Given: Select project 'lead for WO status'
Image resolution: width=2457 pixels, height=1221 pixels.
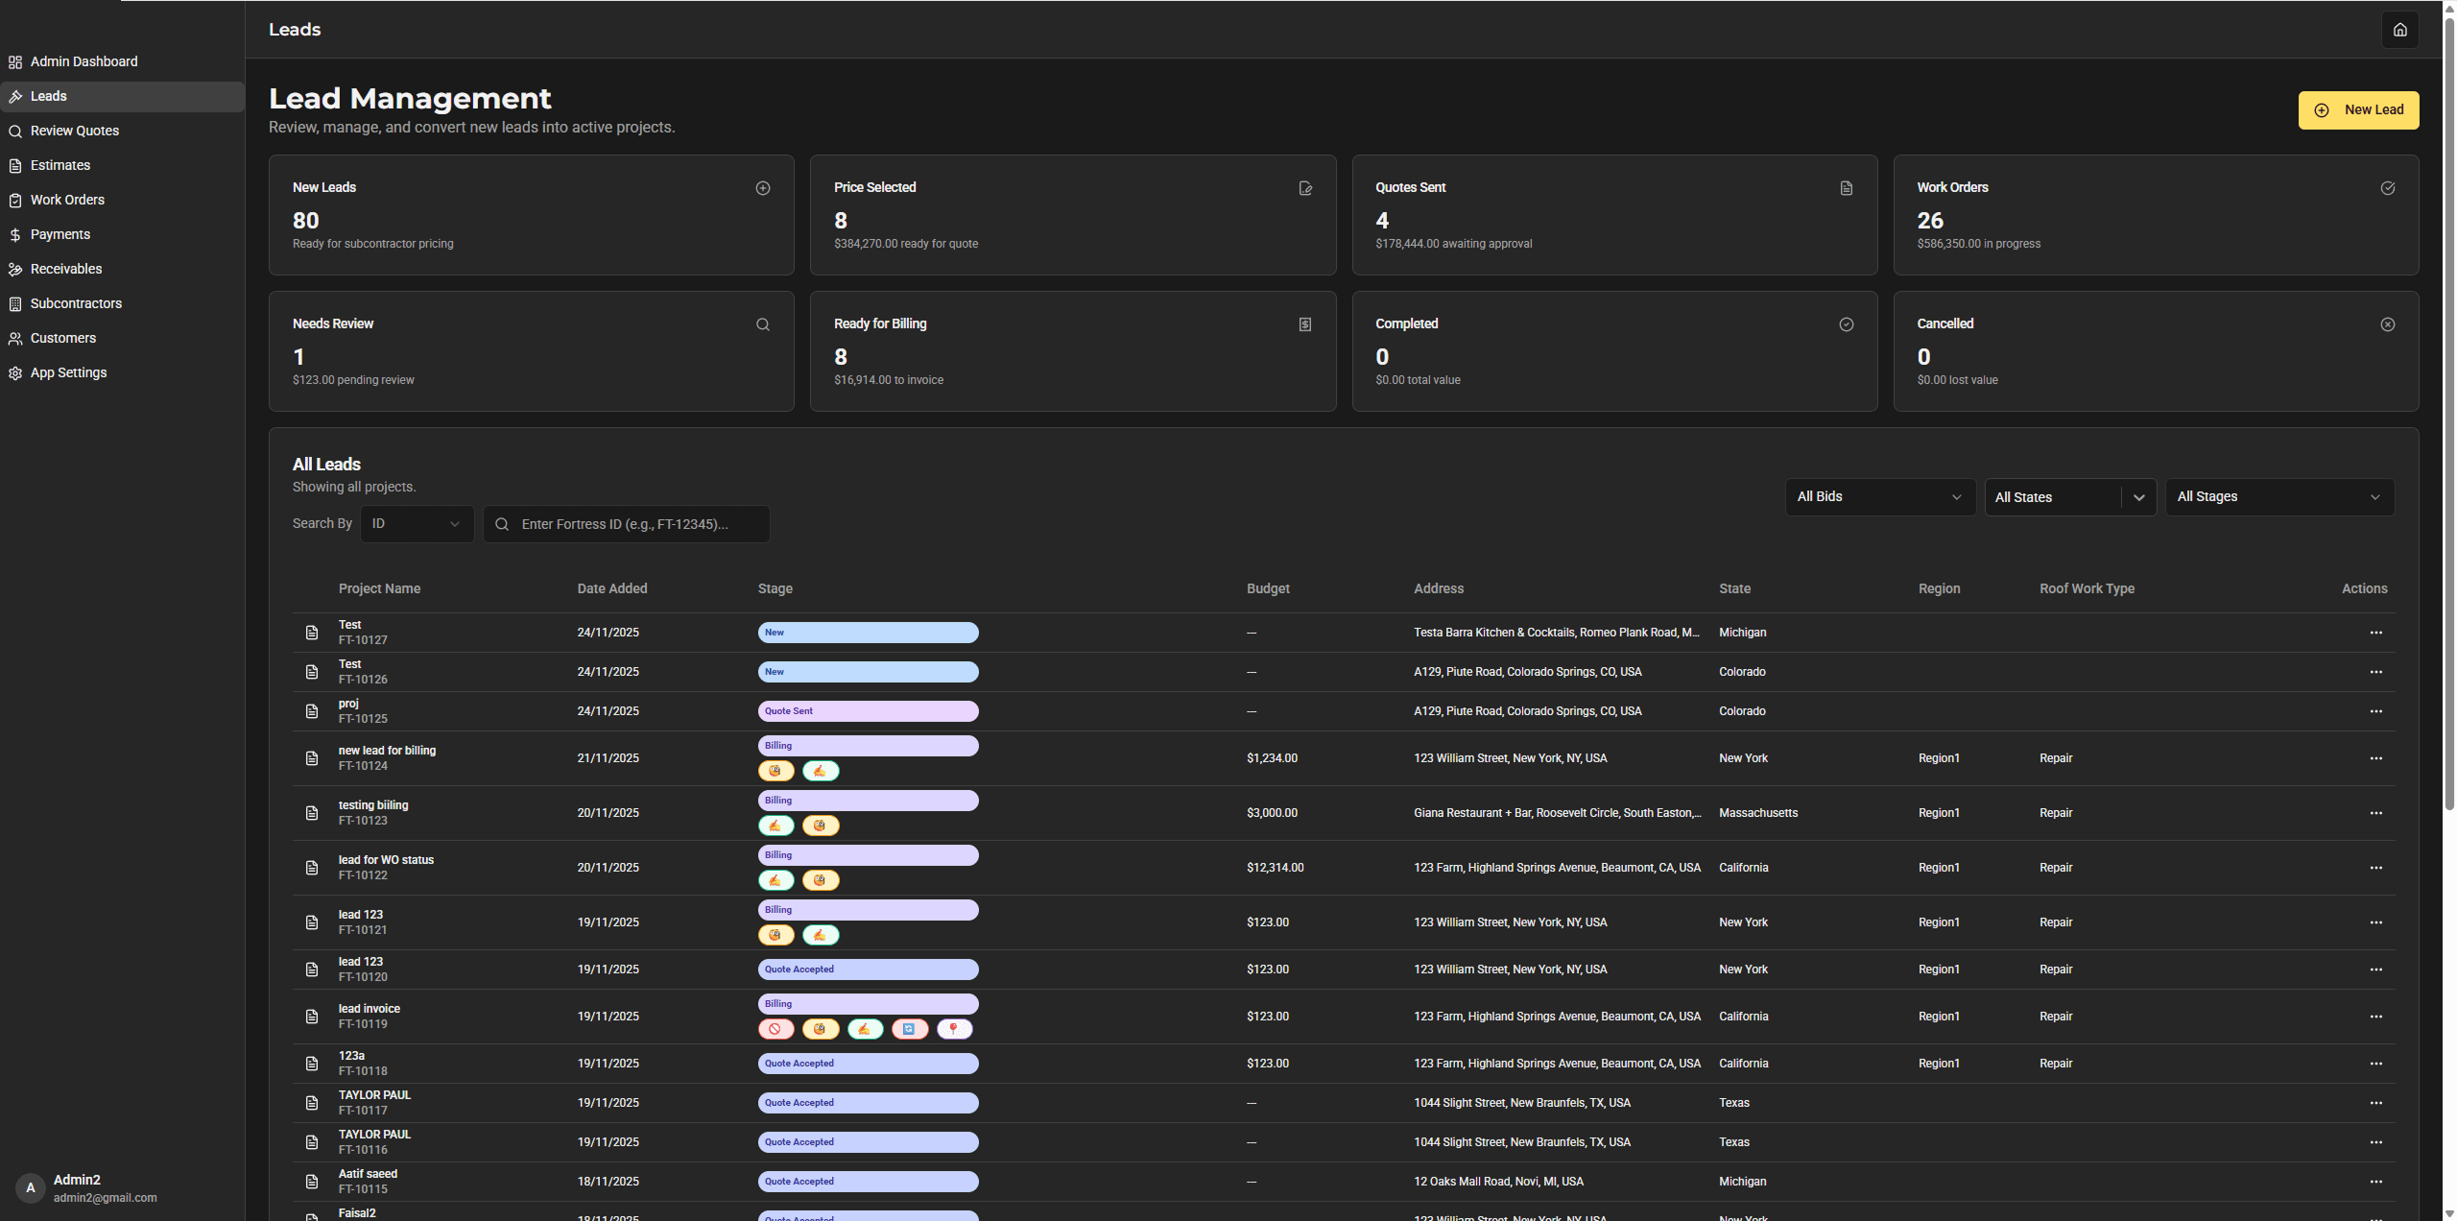Looking at the screenshot, I should pos(386,860).
